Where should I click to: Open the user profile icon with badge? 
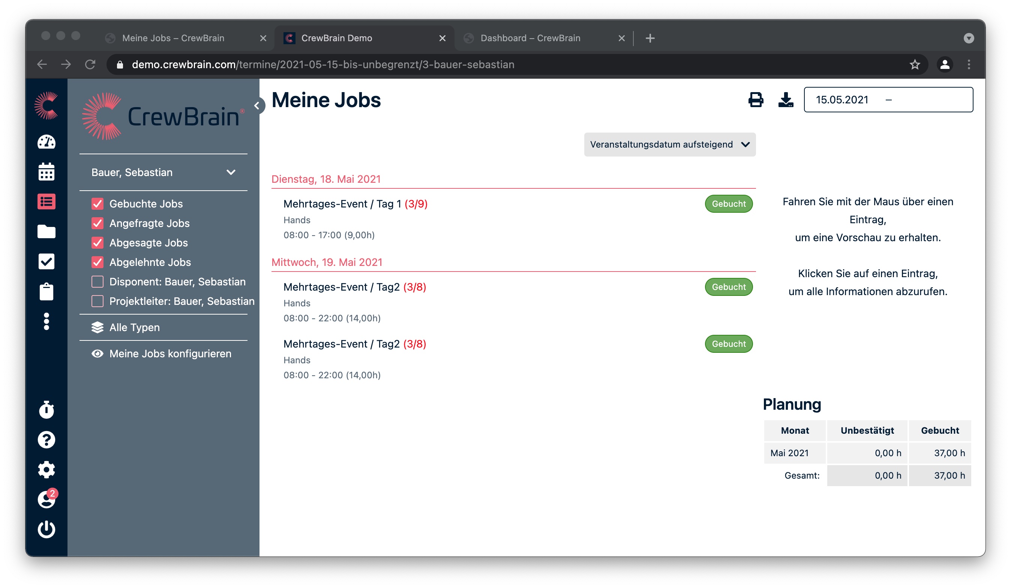pos(46,500)
